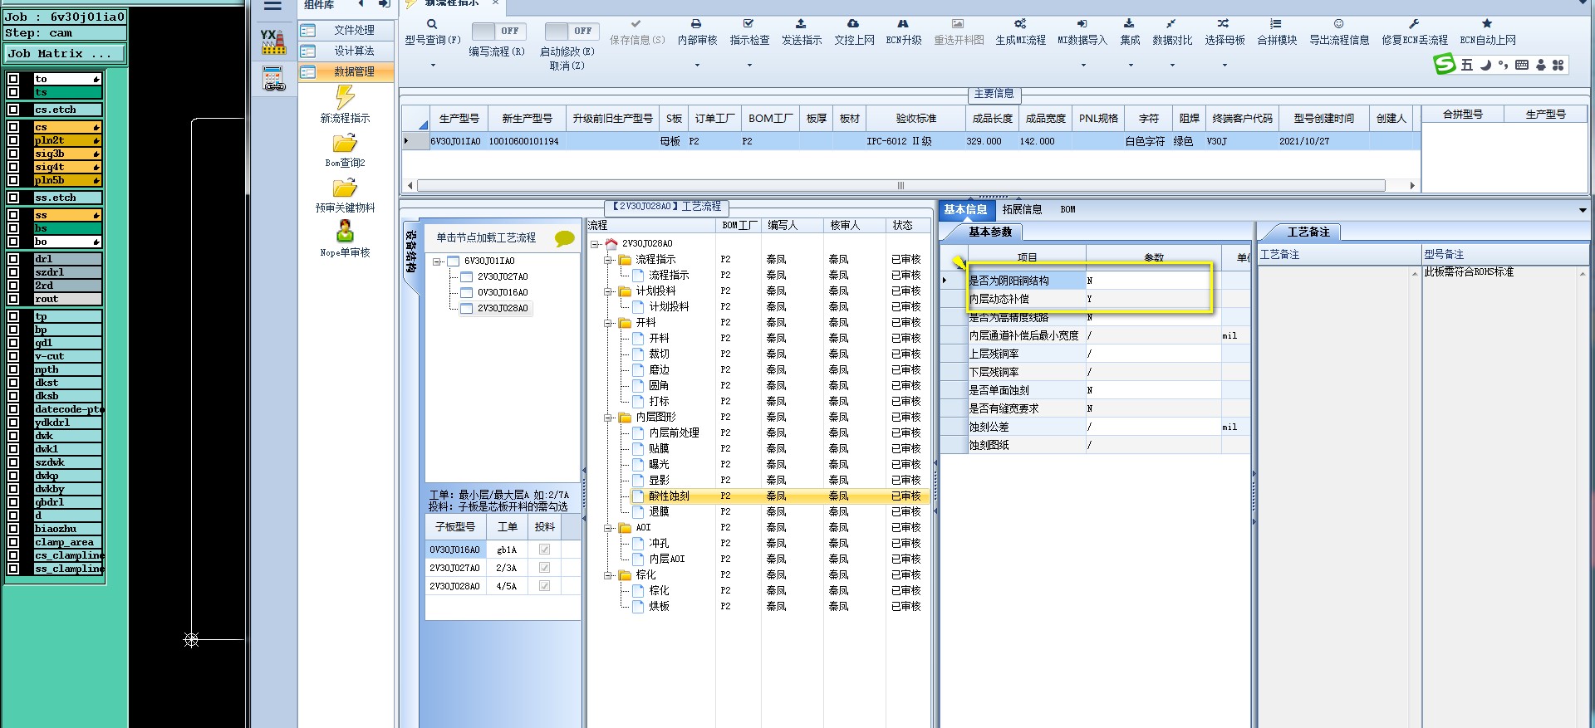Switch to the 拓展信息 tab

(1022, 210)
